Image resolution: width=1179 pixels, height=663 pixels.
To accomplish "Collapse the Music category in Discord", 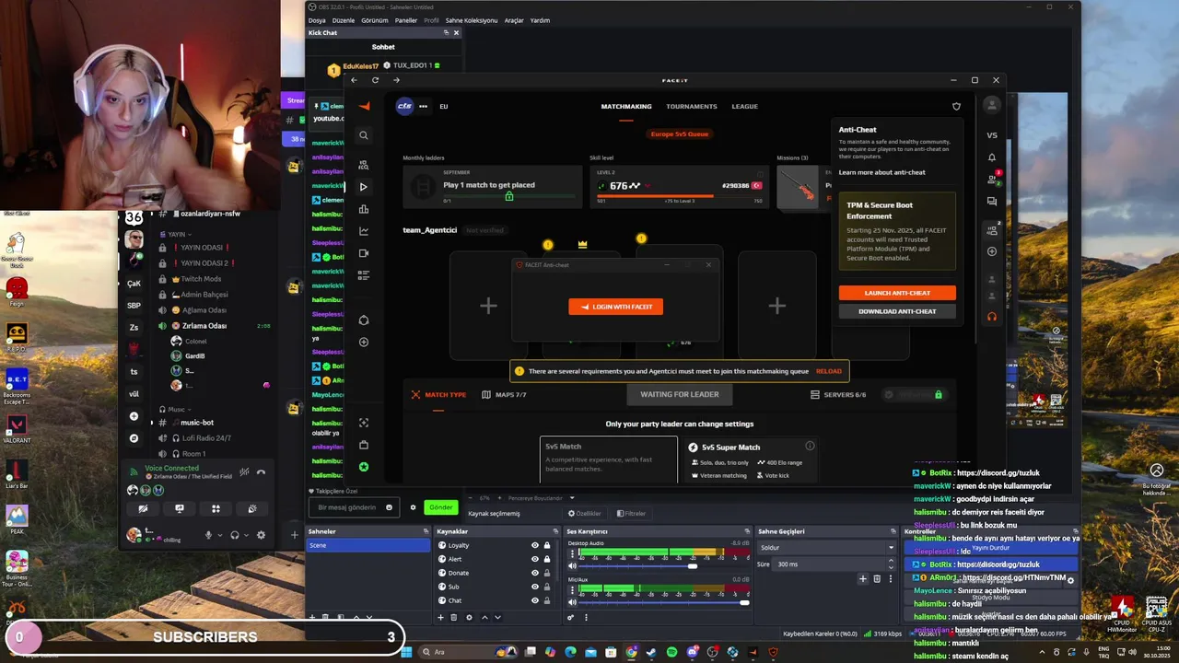I will 175,409.
